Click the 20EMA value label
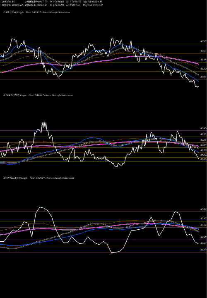Viewport: 207px width, 298px height. coord(8,2)
